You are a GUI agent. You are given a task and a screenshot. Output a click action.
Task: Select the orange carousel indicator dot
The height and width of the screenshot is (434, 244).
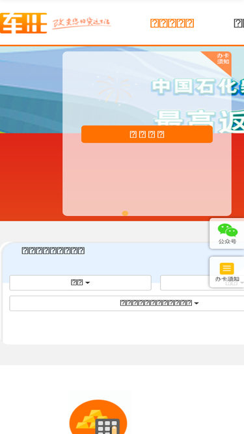[x=125, y=213]
